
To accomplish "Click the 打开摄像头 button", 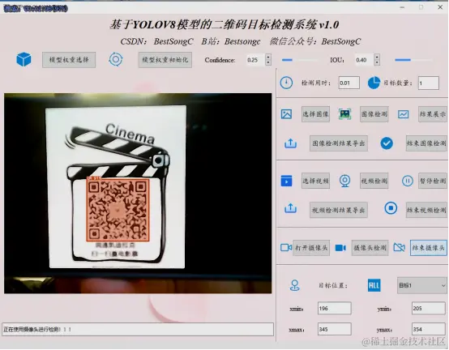I will tap(311, 248).
